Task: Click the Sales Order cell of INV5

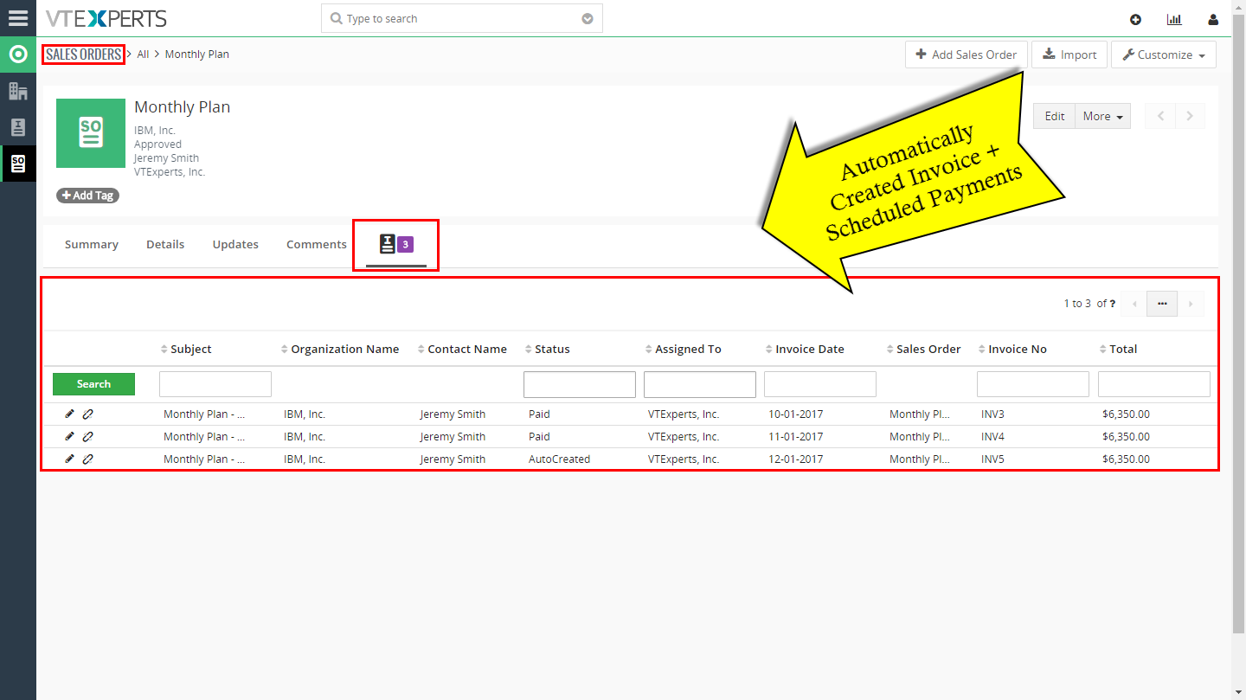Action: tap(920, 459)
